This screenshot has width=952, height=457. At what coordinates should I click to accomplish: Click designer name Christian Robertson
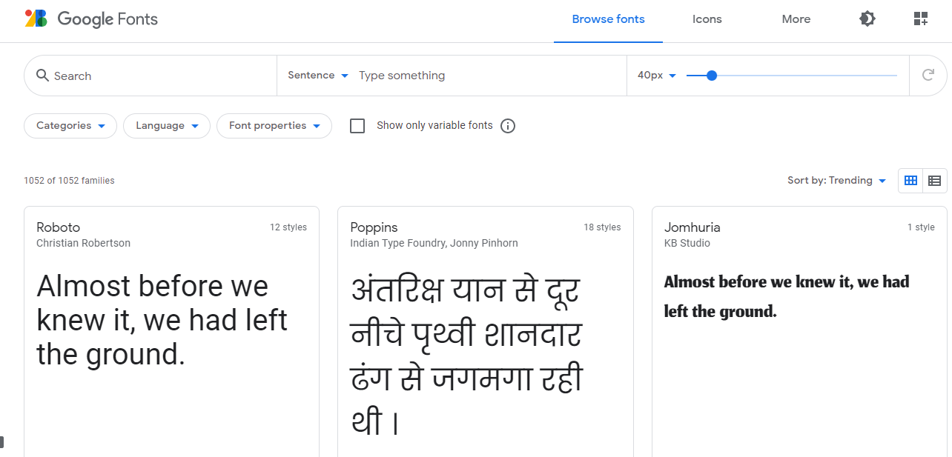(83, 243)
